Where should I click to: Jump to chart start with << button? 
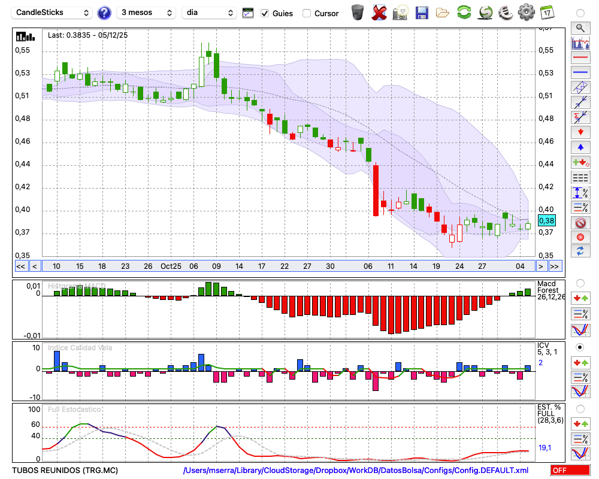coord(20,266)
